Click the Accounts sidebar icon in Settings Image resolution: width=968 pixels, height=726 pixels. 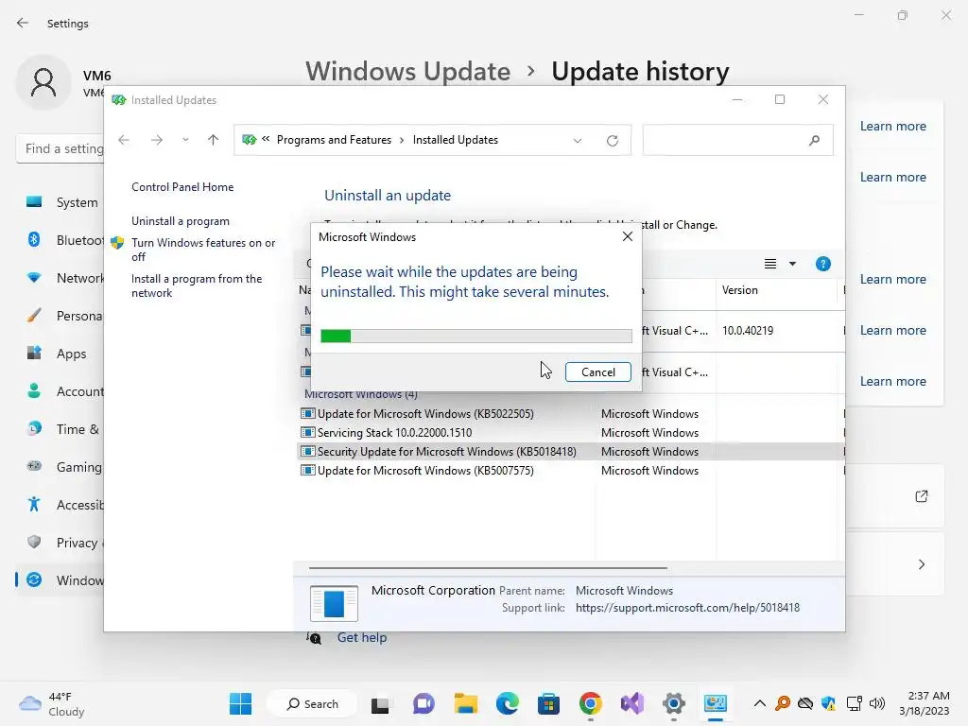[34, 390]
